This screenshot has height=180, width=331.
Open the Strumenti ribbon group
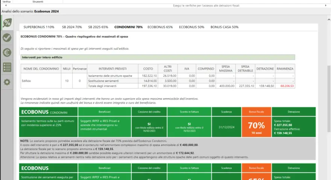click(x=38, y=1)
